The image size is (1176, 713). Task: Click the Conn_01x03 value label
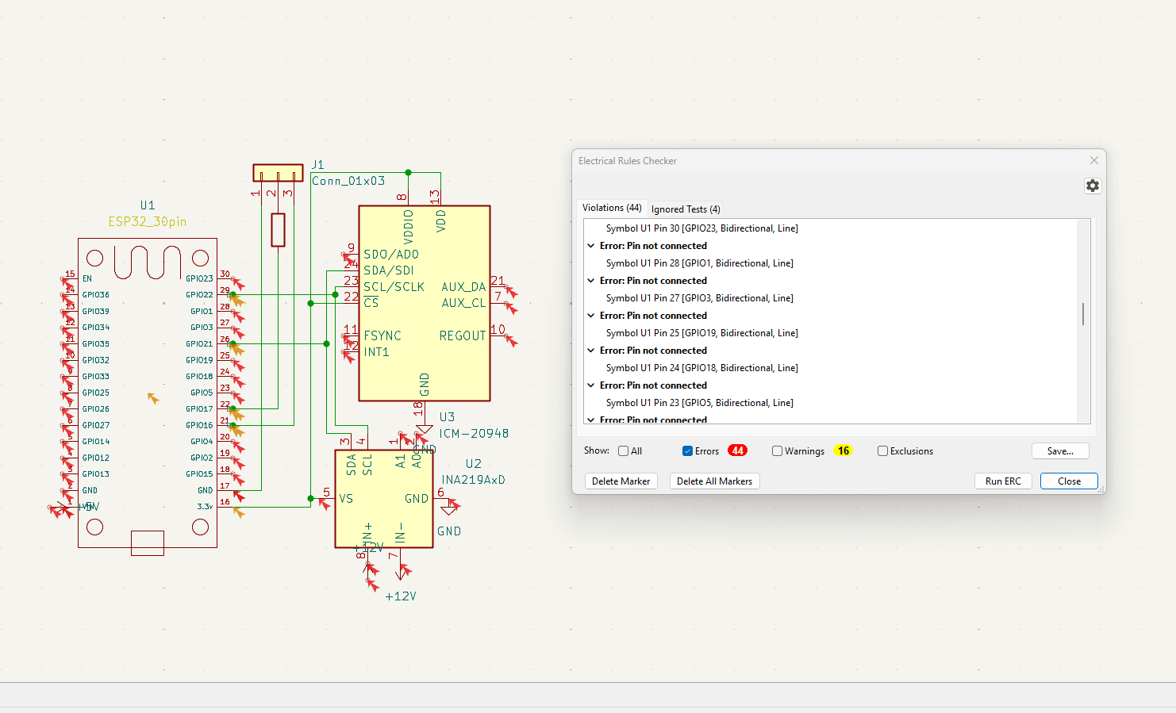348,181
